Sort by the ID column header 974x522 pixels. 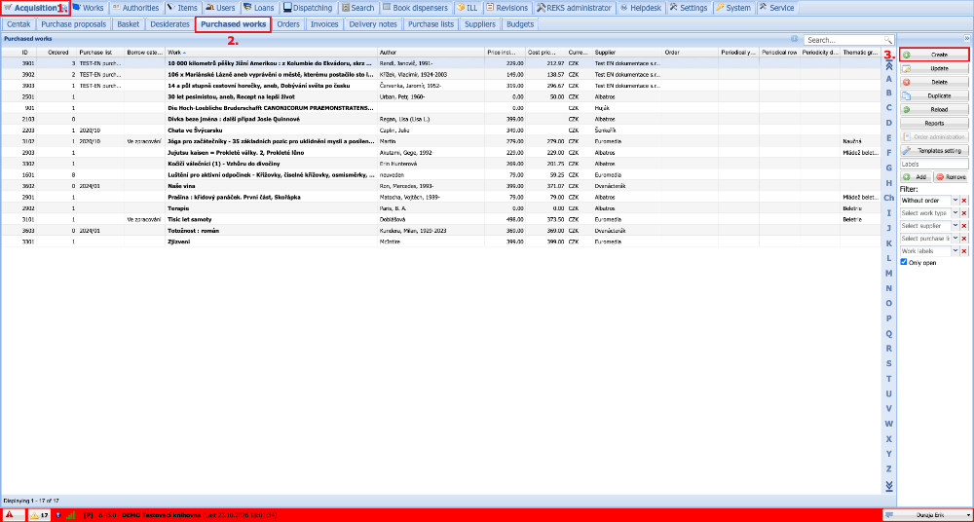[19, 53]
